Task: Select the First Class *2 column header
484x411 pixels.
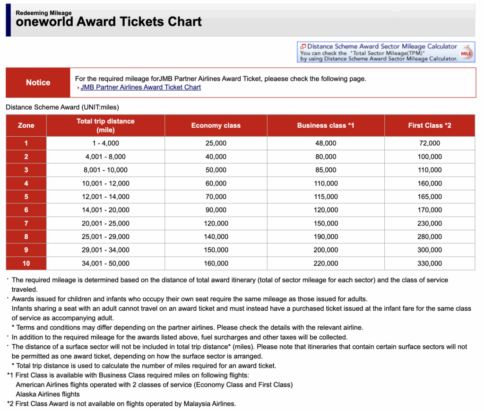Action: point(428,125)
